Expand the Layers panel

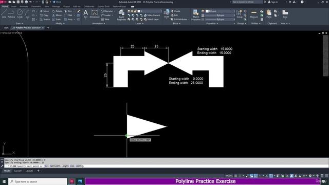139,24
